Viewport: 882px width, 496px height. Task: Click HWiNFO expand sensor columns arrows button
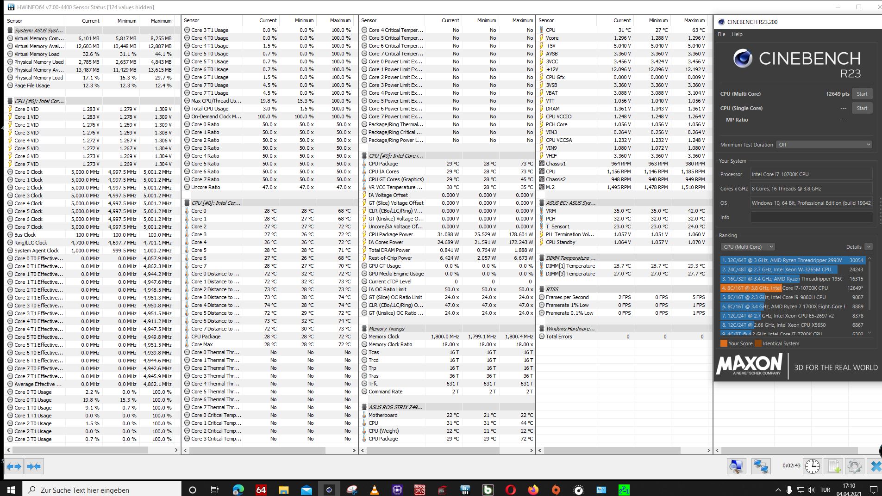click(14, 466)
